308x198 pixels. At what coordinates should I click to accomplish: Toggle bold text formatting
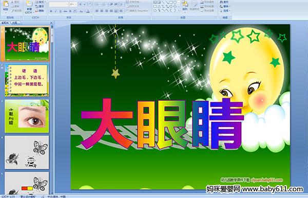51,11
